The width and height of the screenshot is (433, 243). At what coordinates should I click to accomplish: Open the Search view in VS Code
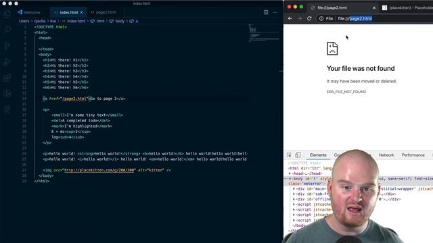[7, 30]
